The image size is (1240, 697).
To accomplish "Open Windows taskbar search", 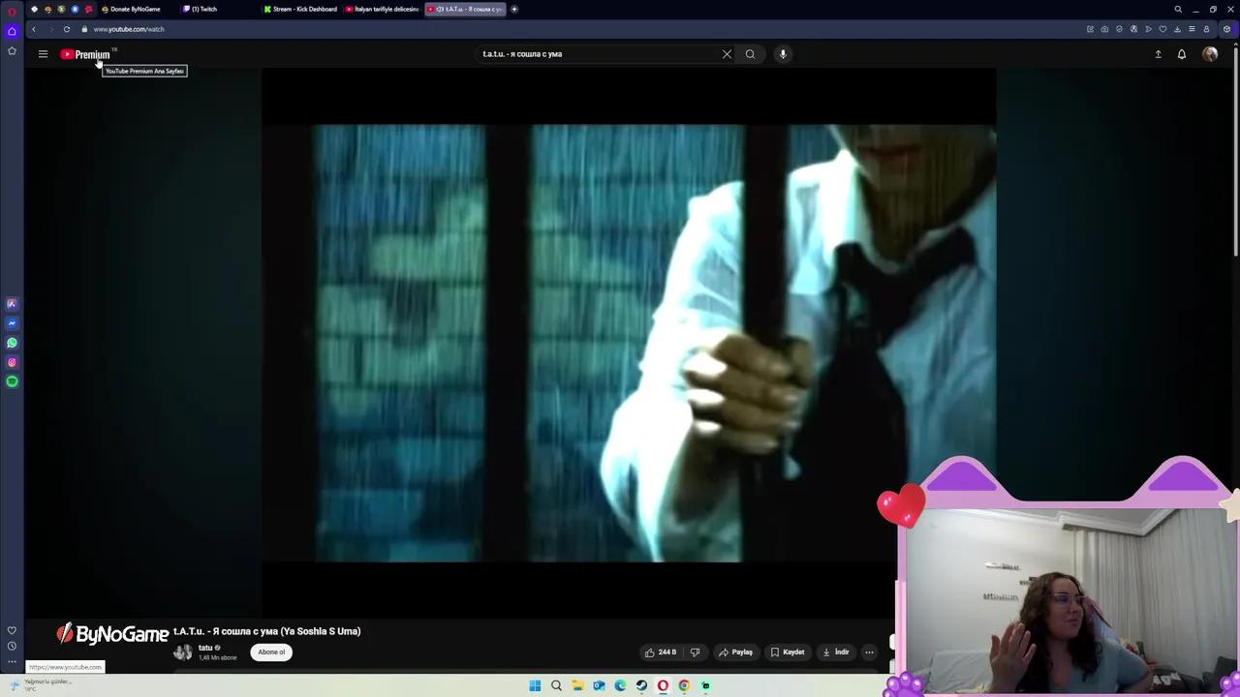I will click(556, 685).
